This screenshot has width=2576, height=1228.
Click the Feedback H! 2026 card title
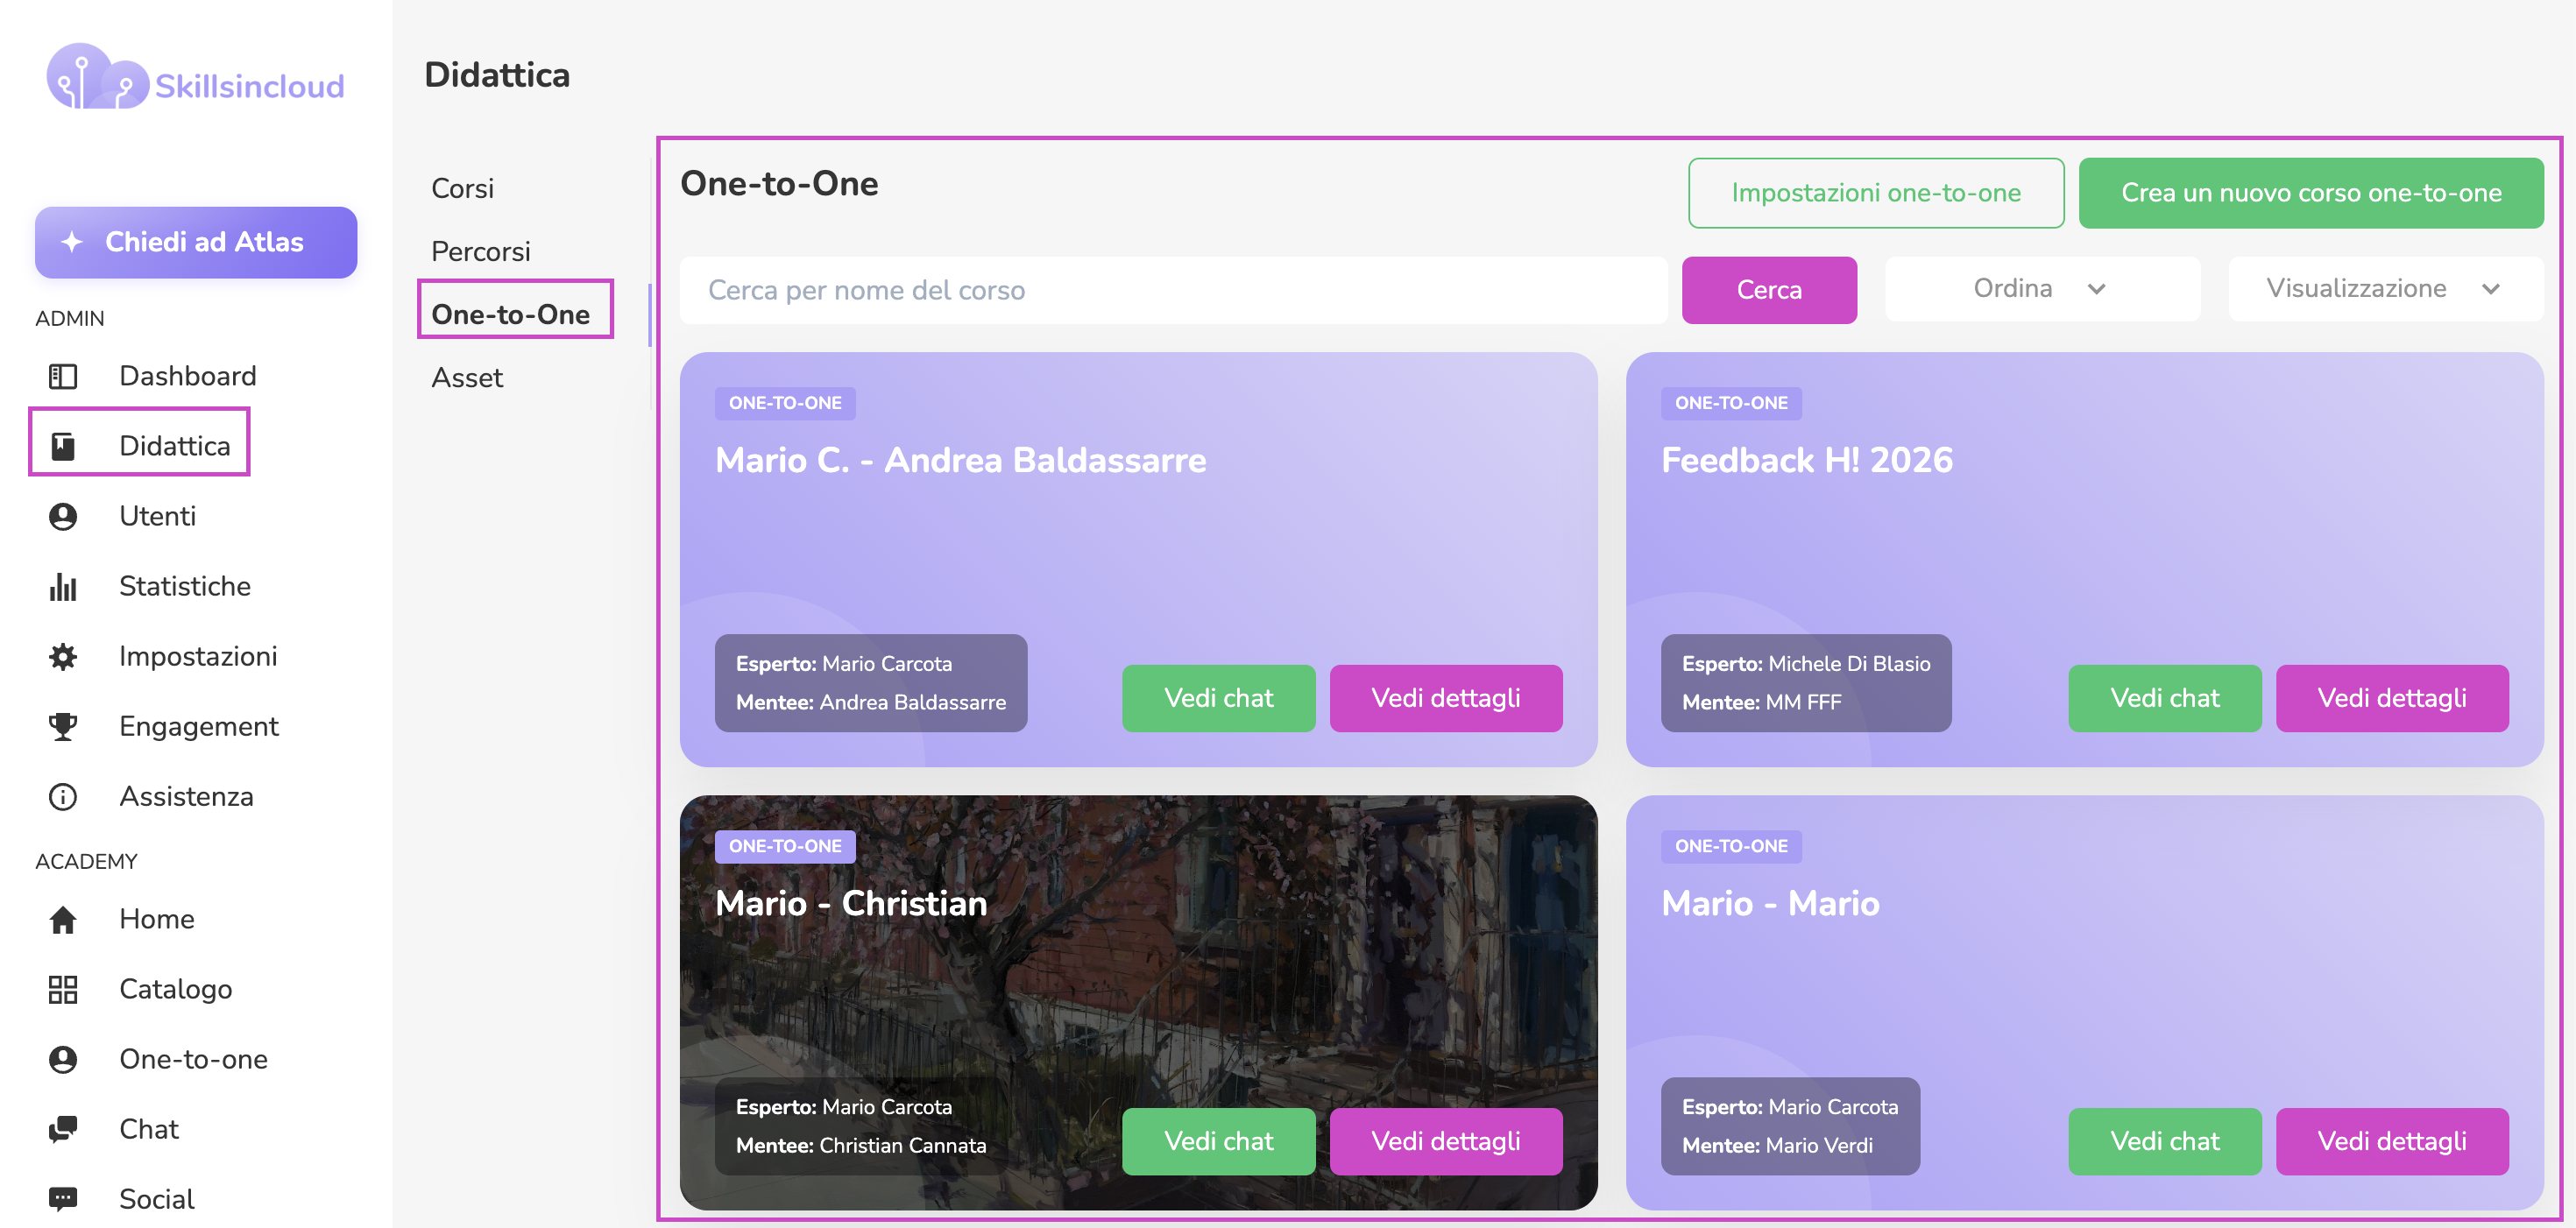[x=1806, y=460]
